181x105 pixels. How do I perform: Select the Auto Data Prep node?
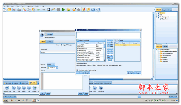pyautogui.click(x=7, y=89)
